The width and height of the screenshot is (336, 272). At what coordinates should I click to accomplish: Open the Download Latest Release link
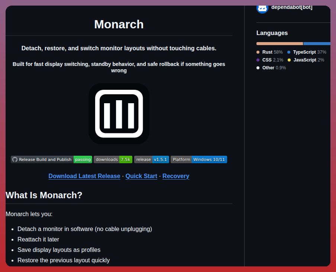[84, 176]
